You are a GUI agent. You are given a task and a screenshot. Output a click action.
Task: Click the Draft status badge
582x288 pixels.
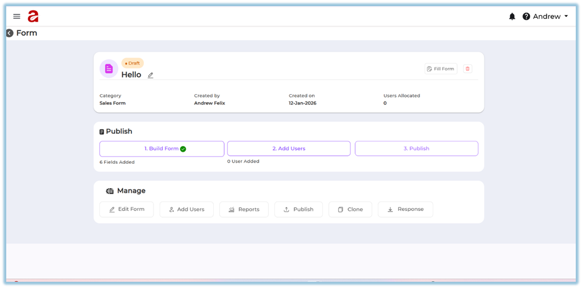coord(132,63)
